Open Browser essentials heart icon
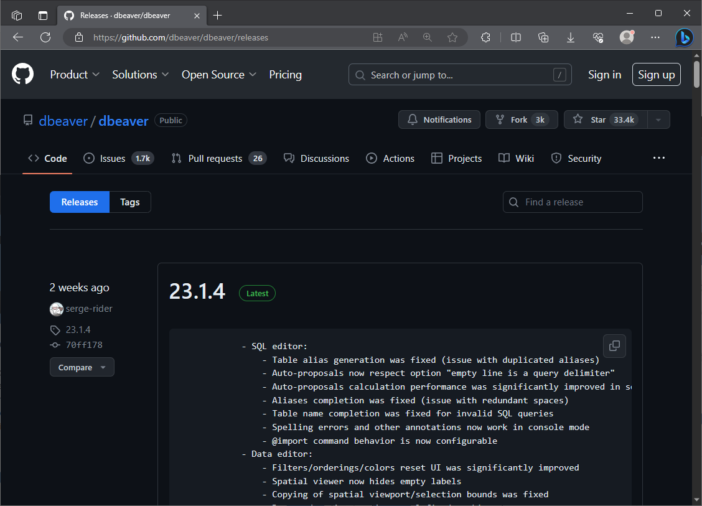This screenshot has height=506, width=702. 598,37
